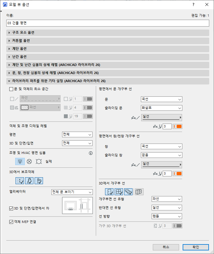Open 선 방향 핸들 dropdown

click(x=167, y=216)
